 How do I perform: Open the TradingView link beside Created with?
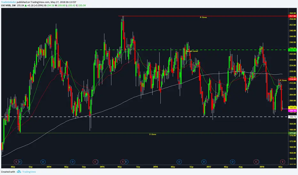[29, 172]
